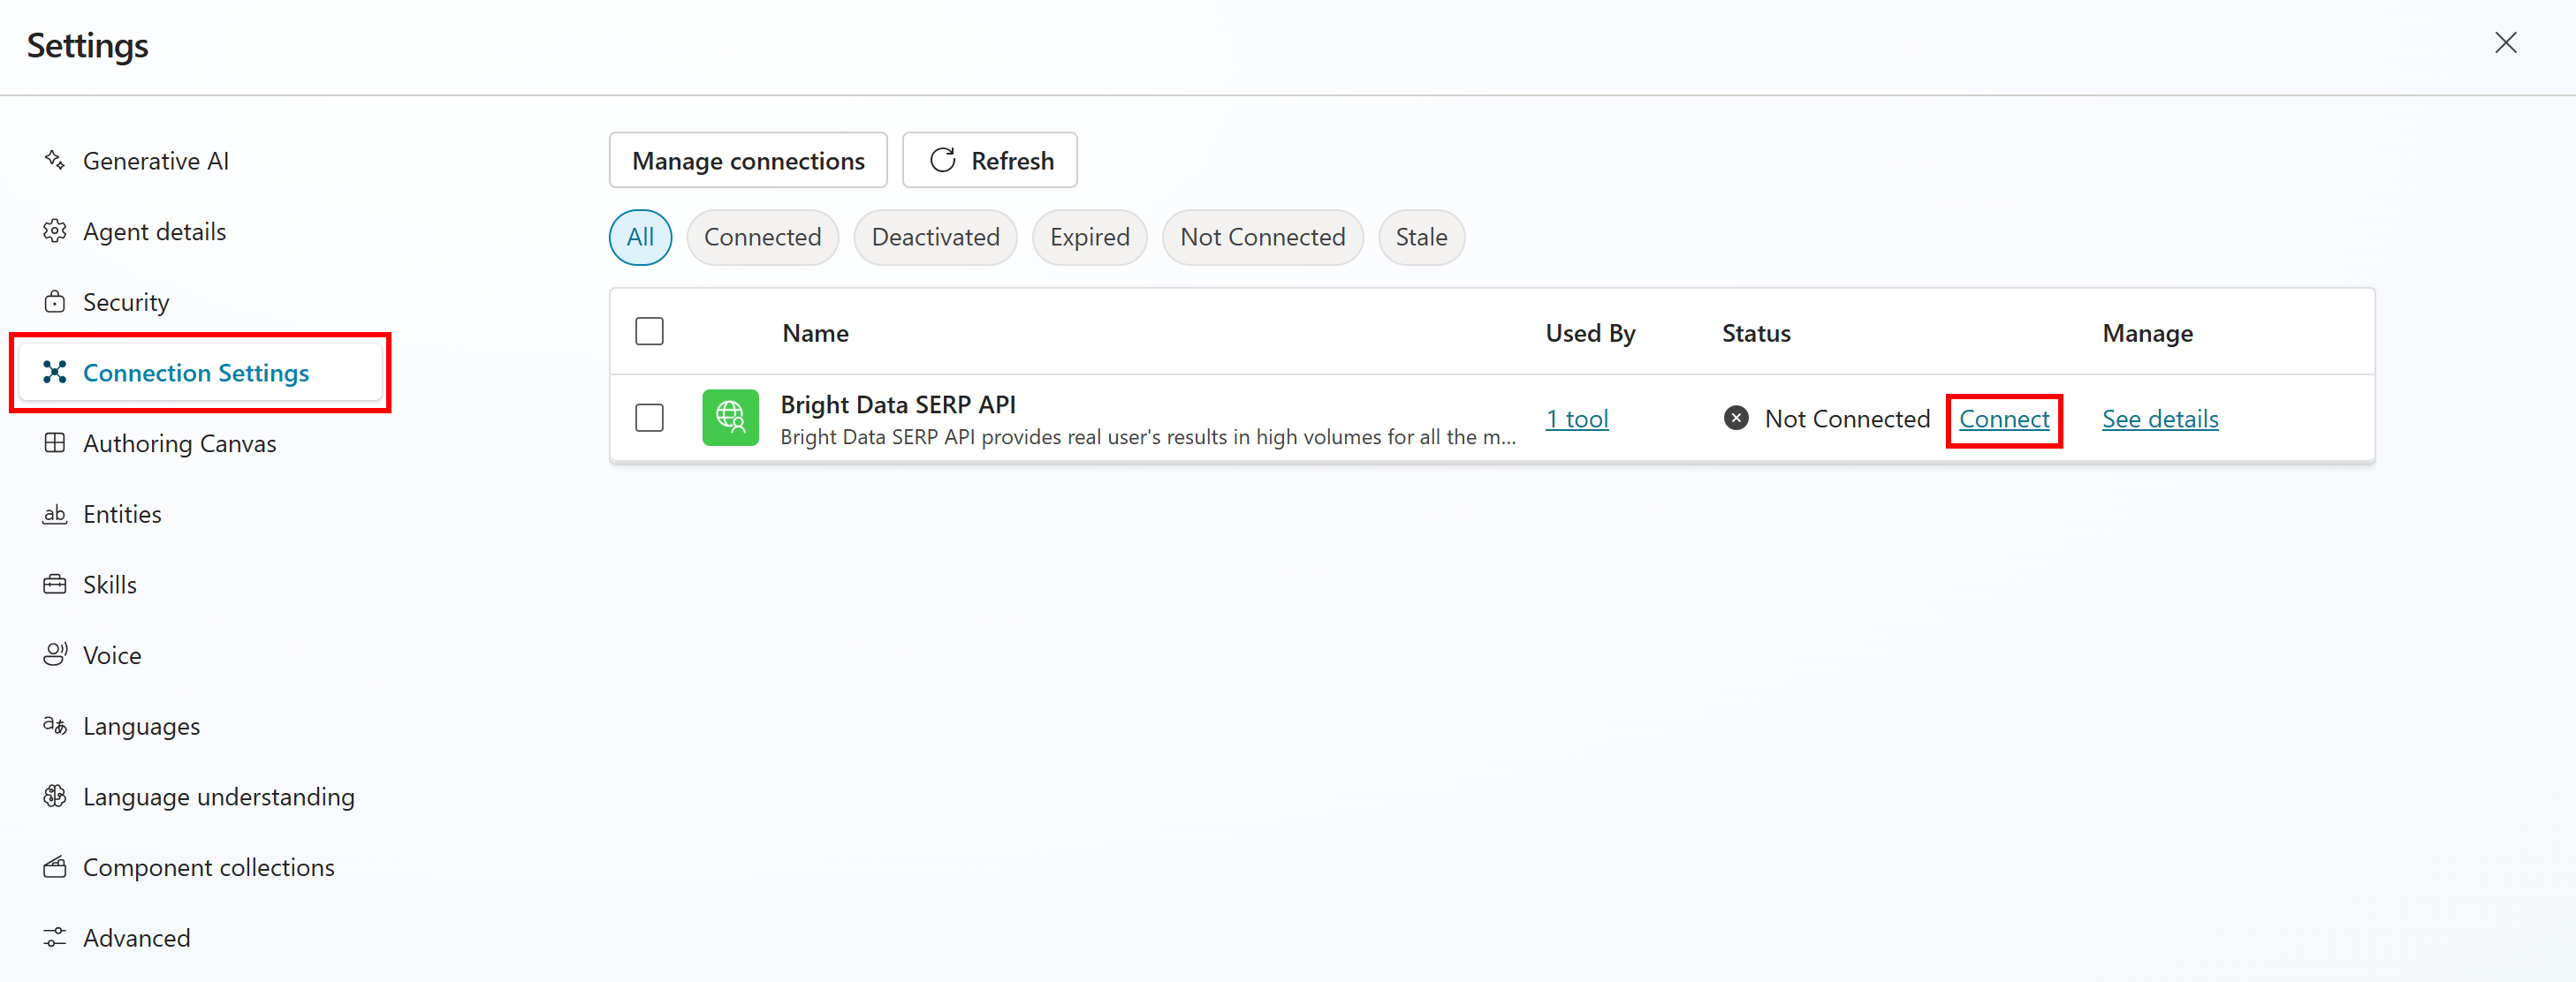Image resolution: width=2576 pixels, height=982 pixels.
Task: Tick the select-all checkbox in table header
Action: point(649,332)
